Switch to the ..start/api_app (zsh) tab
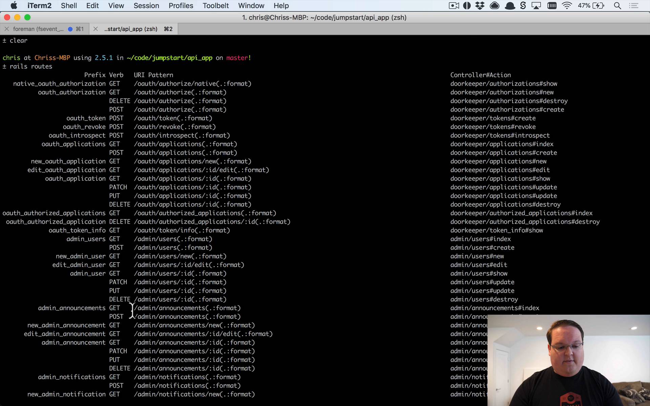 134,29
